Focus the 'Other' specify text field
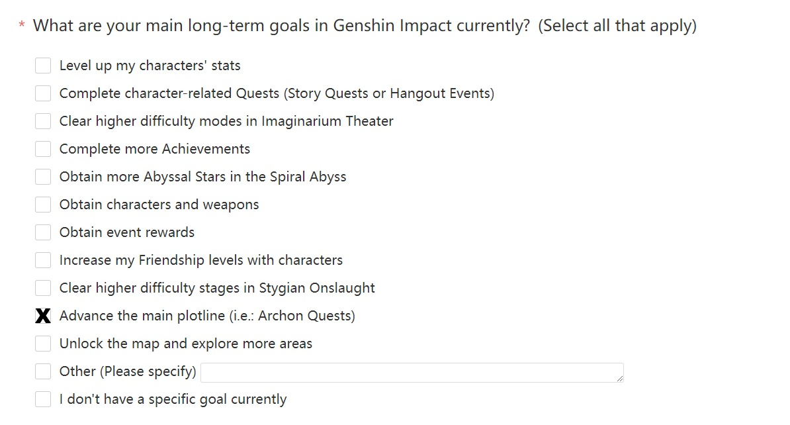Viewport: 790px width, 425px height. (x=412, y=373)
